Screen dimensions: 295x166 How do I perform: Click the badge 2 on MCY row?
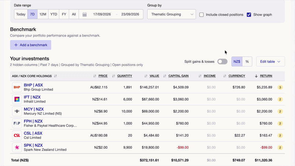coord(280,111)
